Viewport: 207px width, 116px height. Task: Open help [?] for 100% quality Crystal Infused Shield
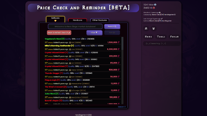click(66, 53)
